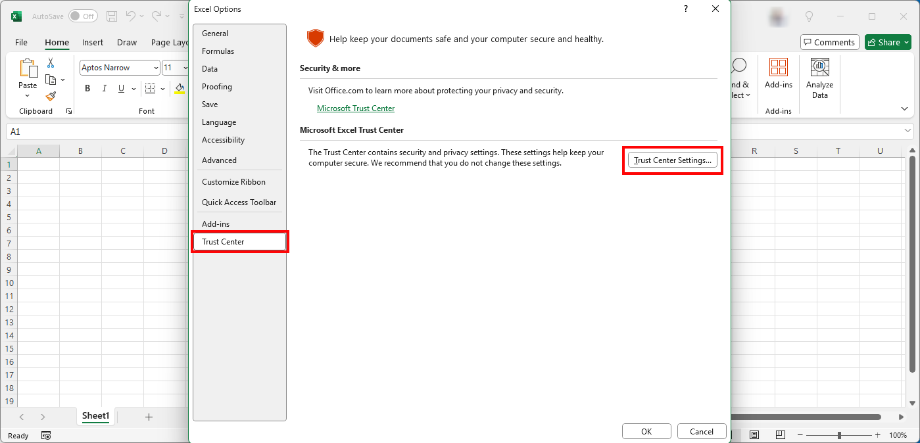Click the Trust Center Settings button
920x443 pixels.
pyautogui.click(x=672, y=160)
